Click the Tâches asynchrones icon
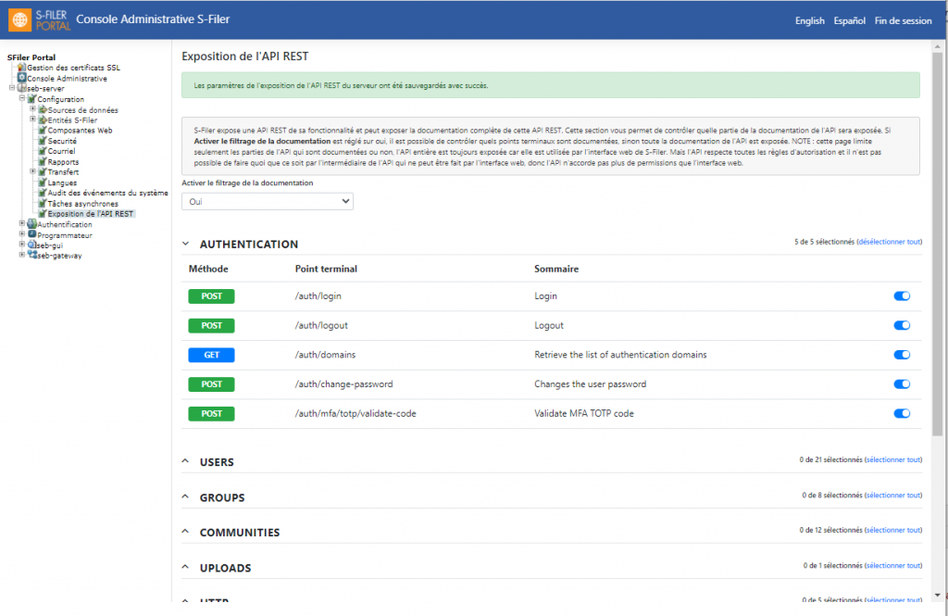This screenshot has height=616, width=948. pyautogui.click(x=43, y=203)
